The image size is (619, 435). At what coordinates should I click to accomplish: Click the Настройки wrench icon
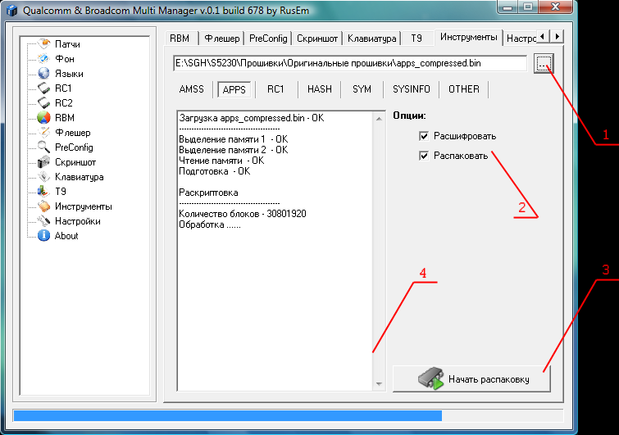tap(44, 221)
